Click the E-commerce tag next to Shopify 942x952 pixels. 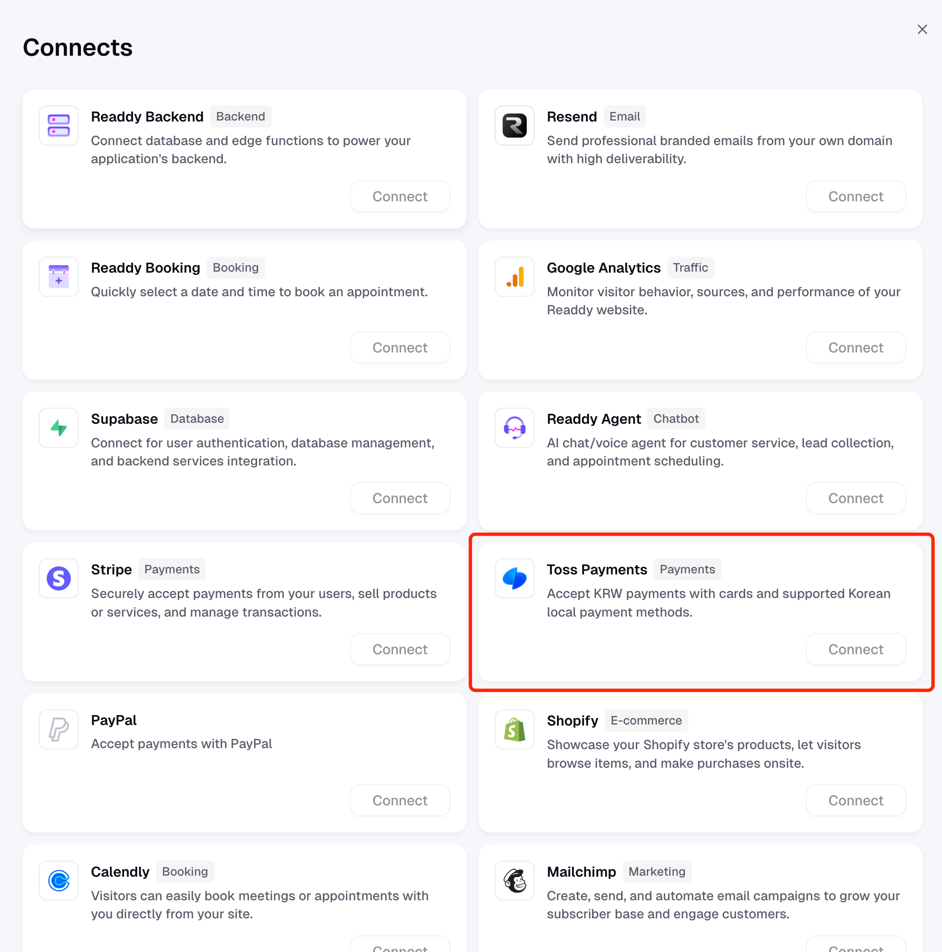click(646, 721)
